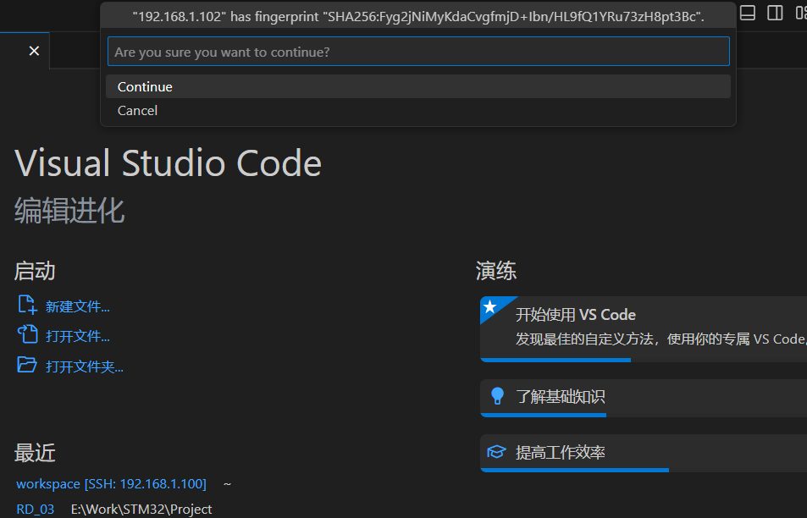Click the progress bar under 提高工作效率
This screenshot has height=518, width=807.
(574, 470)
